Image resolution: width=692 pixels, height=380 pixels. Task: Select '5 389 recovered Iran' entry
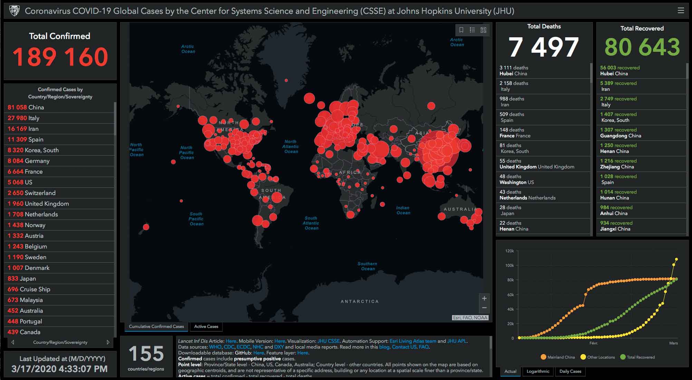coord(642,86)
